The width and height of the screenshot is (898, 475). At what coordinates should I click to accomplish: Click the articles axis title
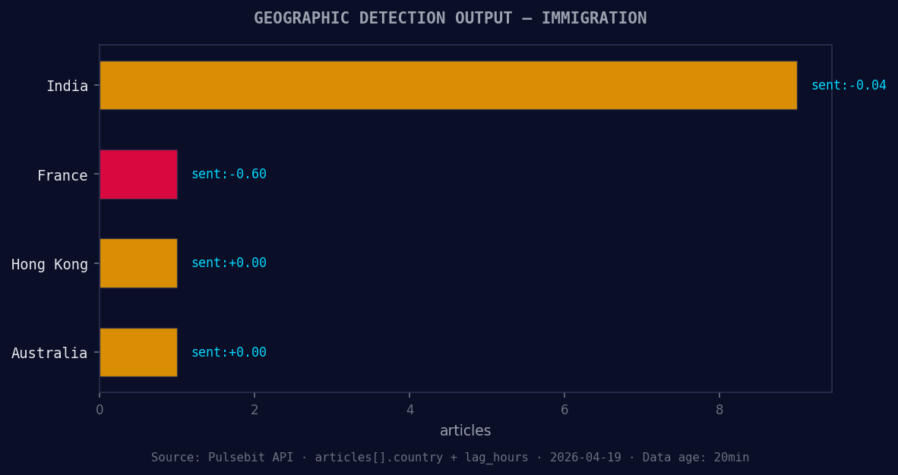(x=466, y=430)
